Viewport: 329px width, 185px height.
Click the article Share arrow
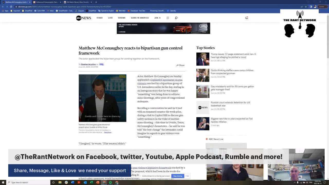pos(180,65)
